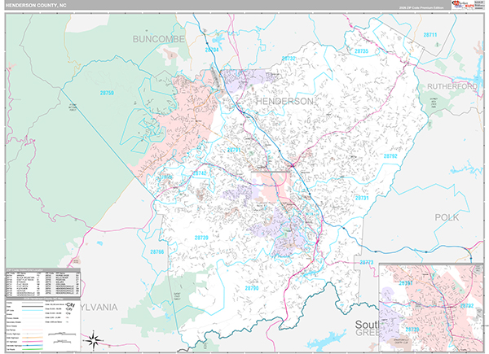
Task: Click the 'Premium Edition' subtitle in header
Action: click(x=421, y=7)
